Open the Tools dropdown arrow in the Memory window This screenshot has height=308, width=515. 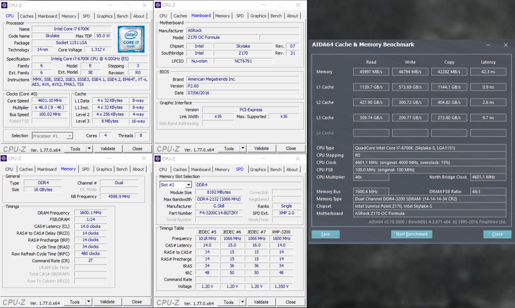tap(88, 302)
